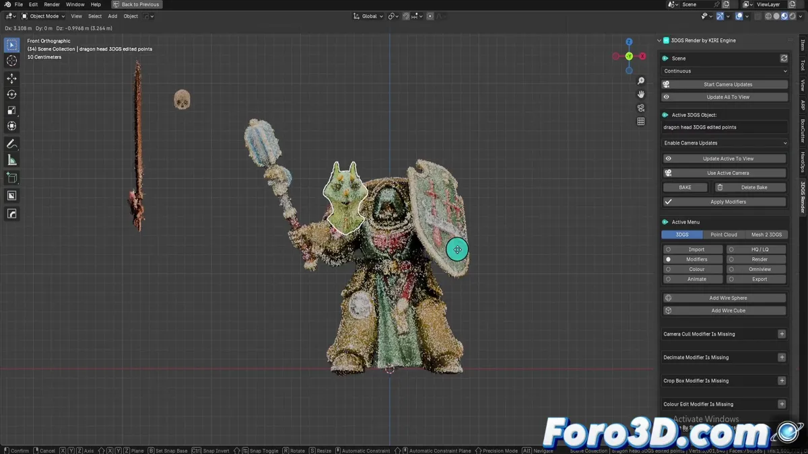This screenshot has width=808, height=454.
Task: Click the zoom magnifier viewport gizmo
Action: click(x=641, y=81)
